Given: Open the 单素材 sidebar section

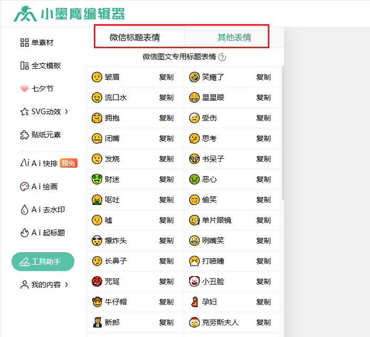Looking at the screenshot, I should pyautogui.click(x=37, y=42).
